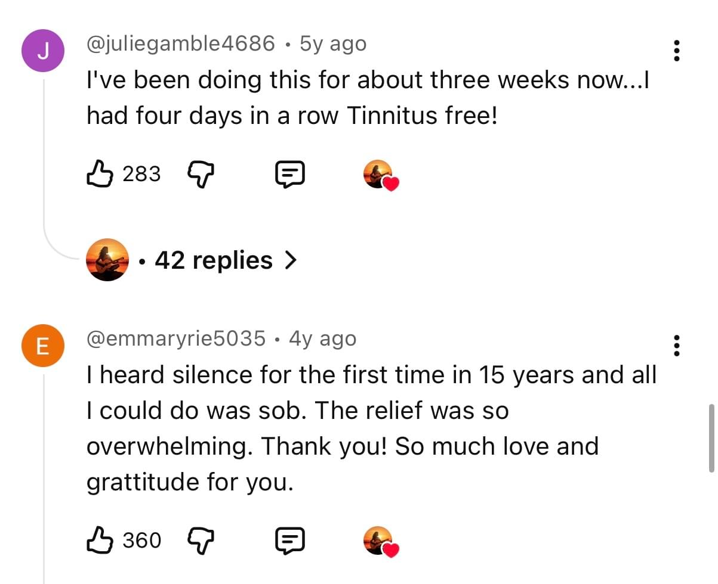The height and width of the screenshot is (584, 718).
Task: Click creator heart badge on juliegamble4686 comment
Action: pos(380,175)
